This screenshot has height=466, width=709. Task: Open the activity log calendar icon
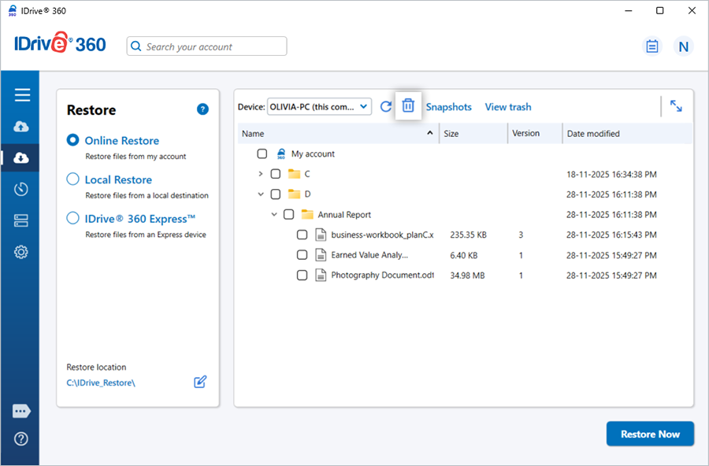click(x=652, y=46)
